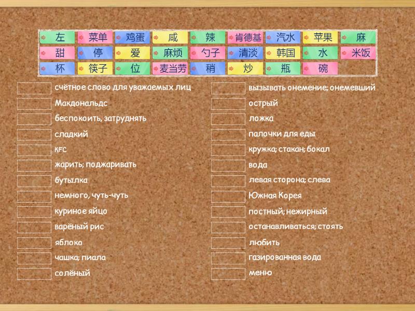Select the answer box beside постный; нежирный
This screenshot has height=311, width=415.
pos(228,212)
